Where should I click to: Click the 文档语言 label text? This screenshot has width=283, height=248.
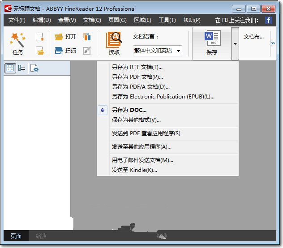(146, 37)
